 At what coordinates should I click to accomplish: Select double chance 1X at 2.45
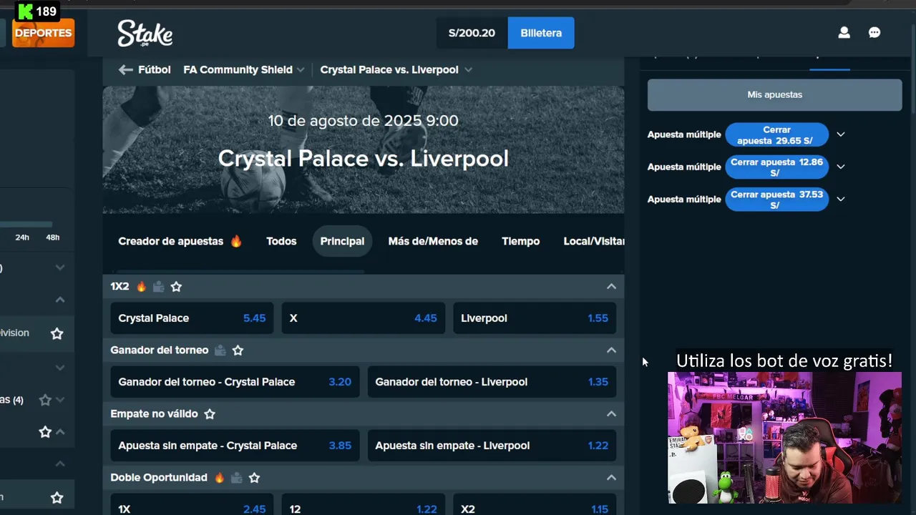pyautogui.click(x=192, y=505)
